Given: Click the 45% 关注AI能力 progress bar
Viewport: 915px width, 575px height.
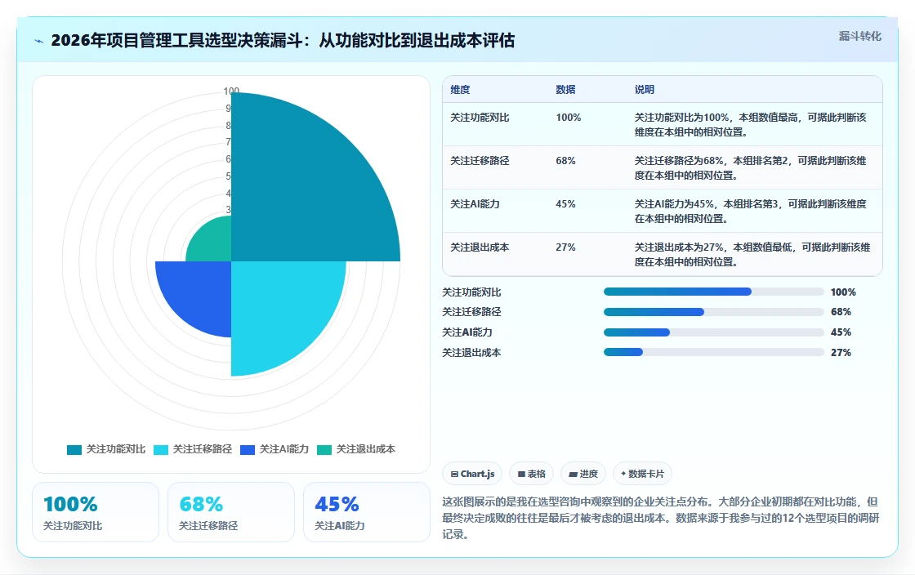Looking at the screenshot, I should tap(713, 332).
